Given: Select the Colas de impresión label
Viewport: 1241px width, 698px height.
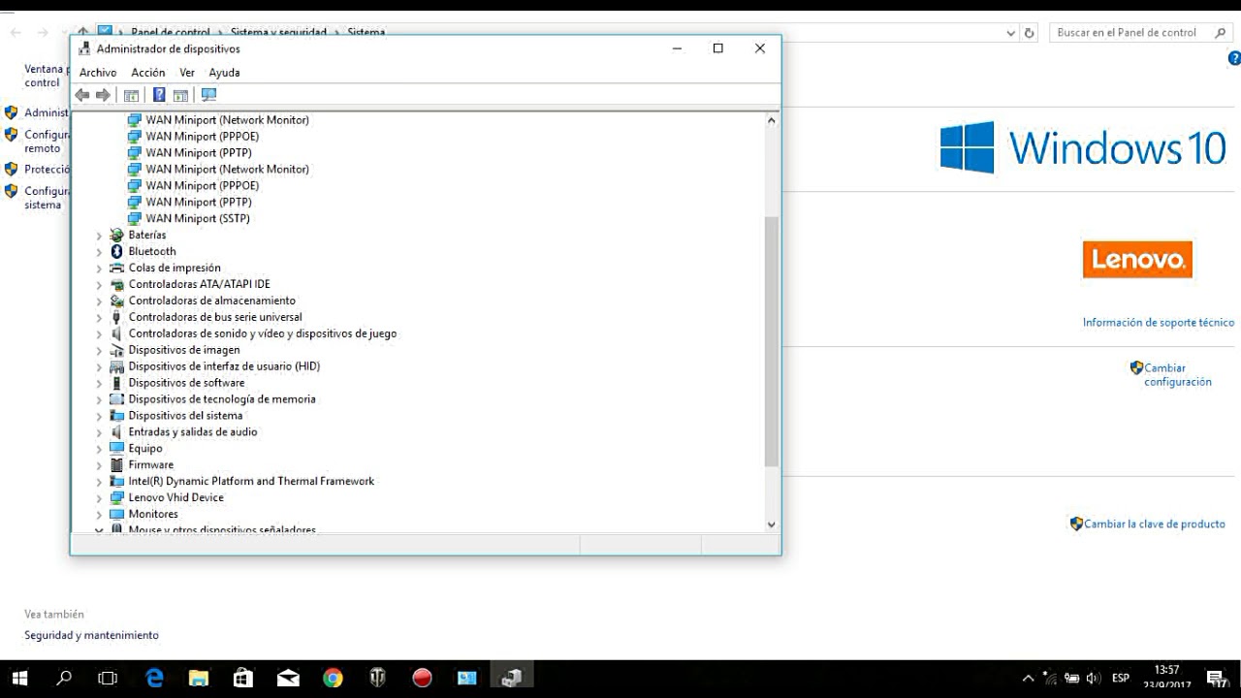Looking at the screenshot, I should click(x=175, y=268).
